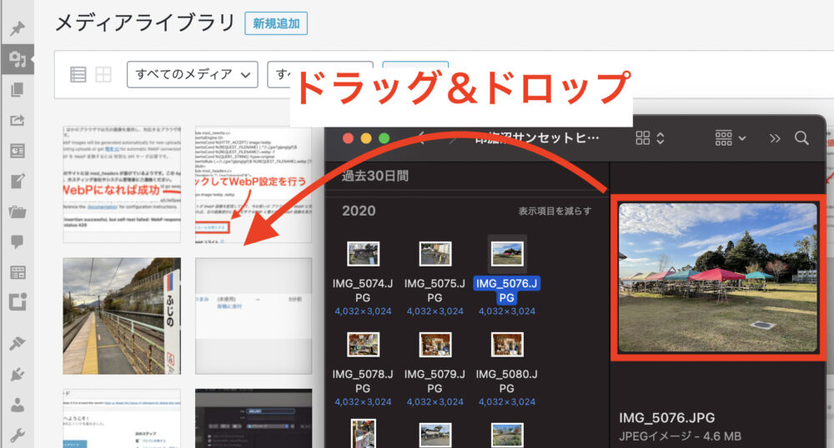Change Finder icon view mode switcher
The height and width of the screenshot is (448, 834).
(x=650, y=138)
